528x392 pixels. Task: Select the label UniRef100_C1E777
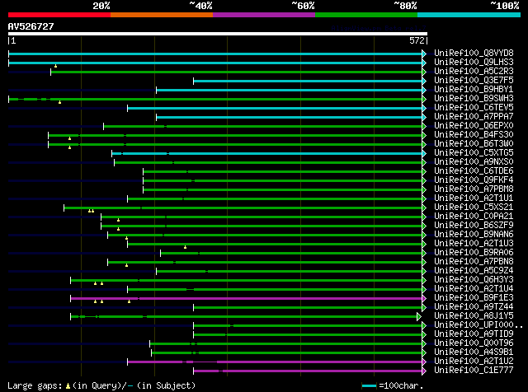474,370
